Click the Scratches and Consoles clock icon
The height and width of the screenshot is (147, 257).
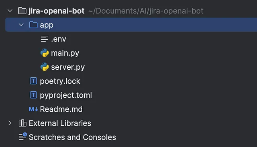[x=22, y=137]
